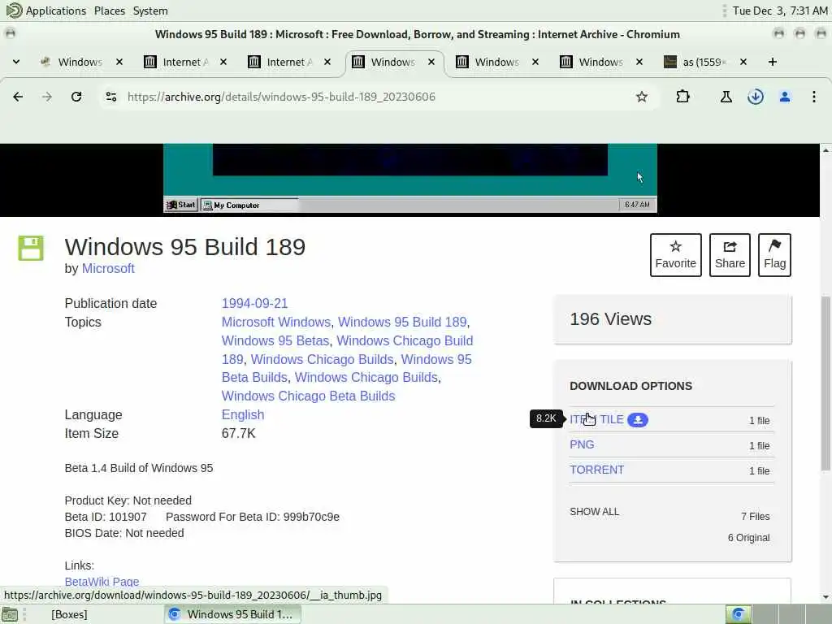Download the ITEM TILE file
Screen dimensions: 832x624
[596, 419]
